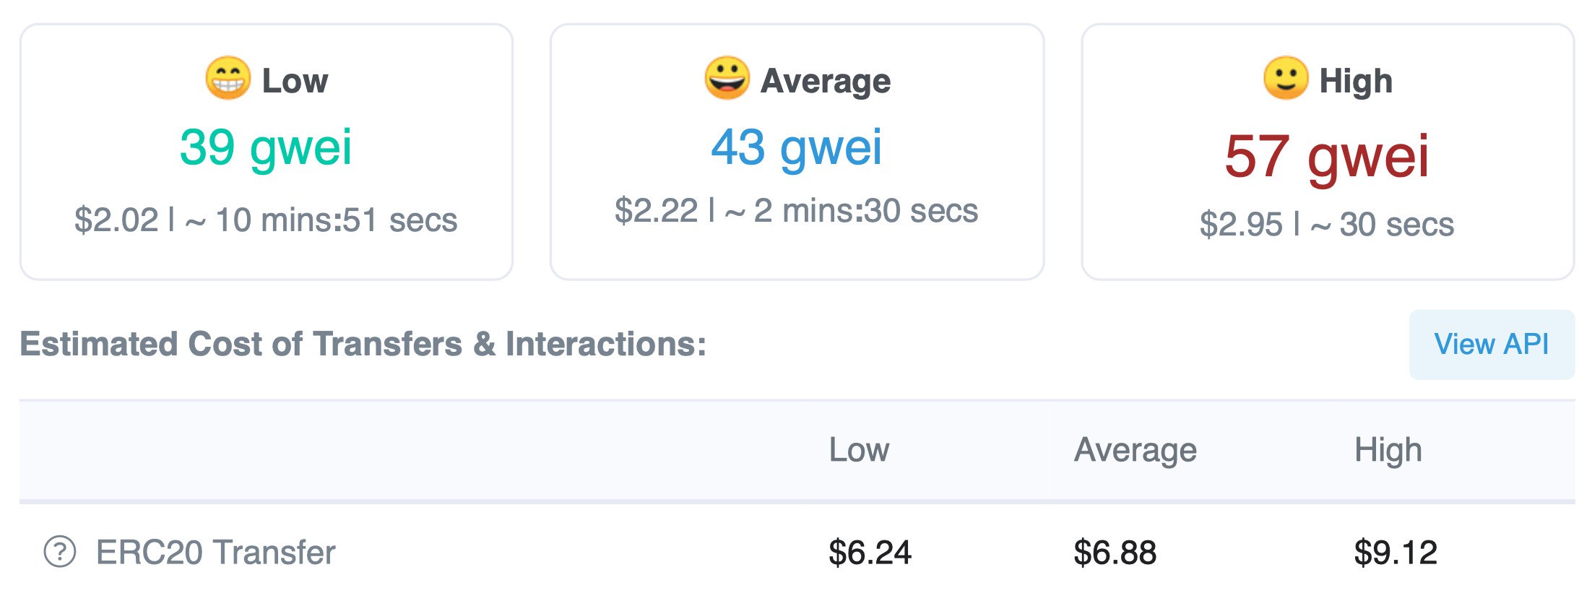This screenshot has height=601, width=1592.
Task: Click the slight smile emoji beside High
Action: click(1286, 78)
